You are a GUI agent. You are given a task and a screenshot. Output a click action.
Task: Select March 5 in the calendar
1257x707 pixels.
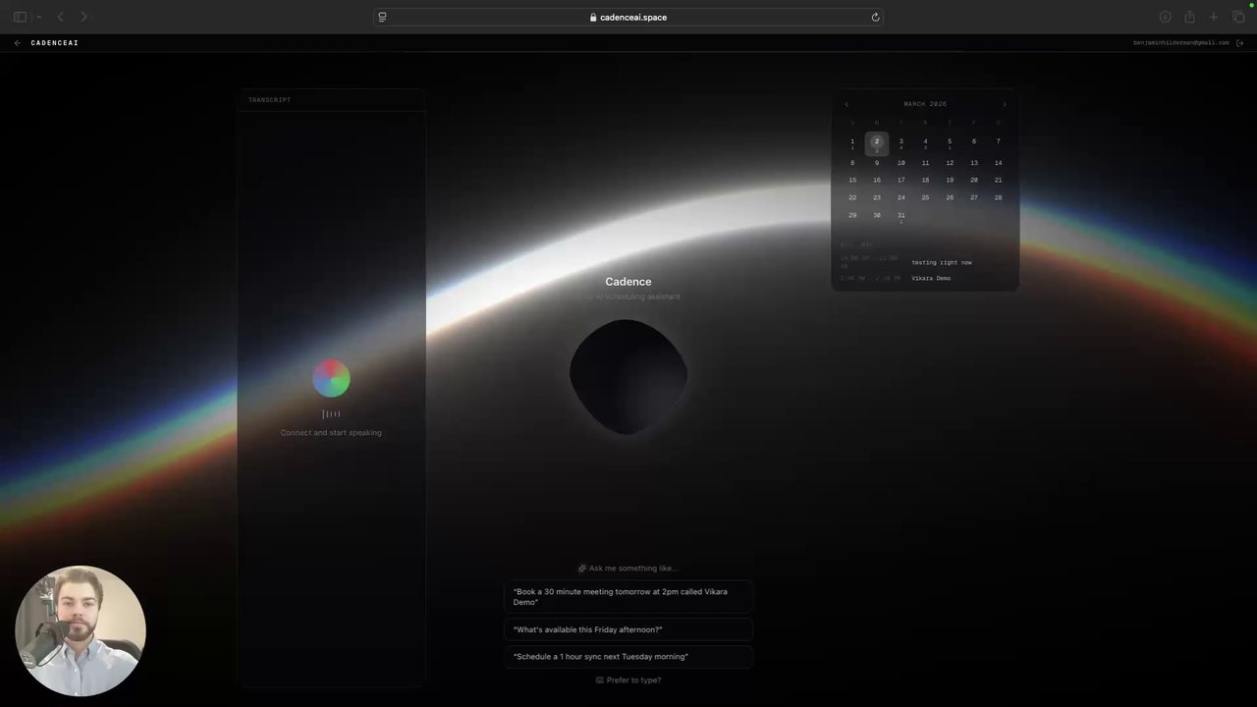[950, 142]
